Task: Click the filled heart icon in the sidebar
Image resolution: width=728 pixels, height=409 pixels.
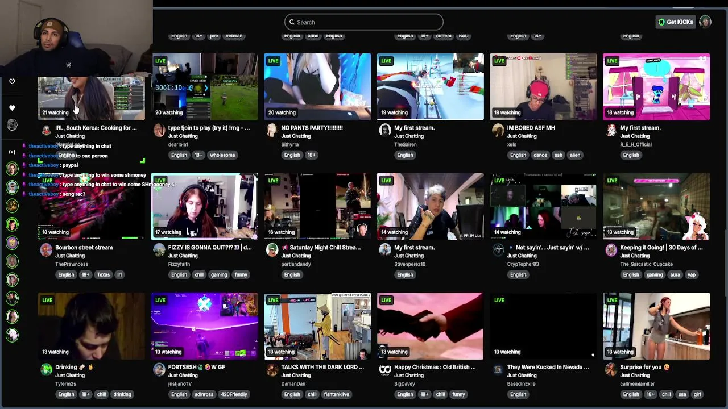Action: tap(12, 107)
